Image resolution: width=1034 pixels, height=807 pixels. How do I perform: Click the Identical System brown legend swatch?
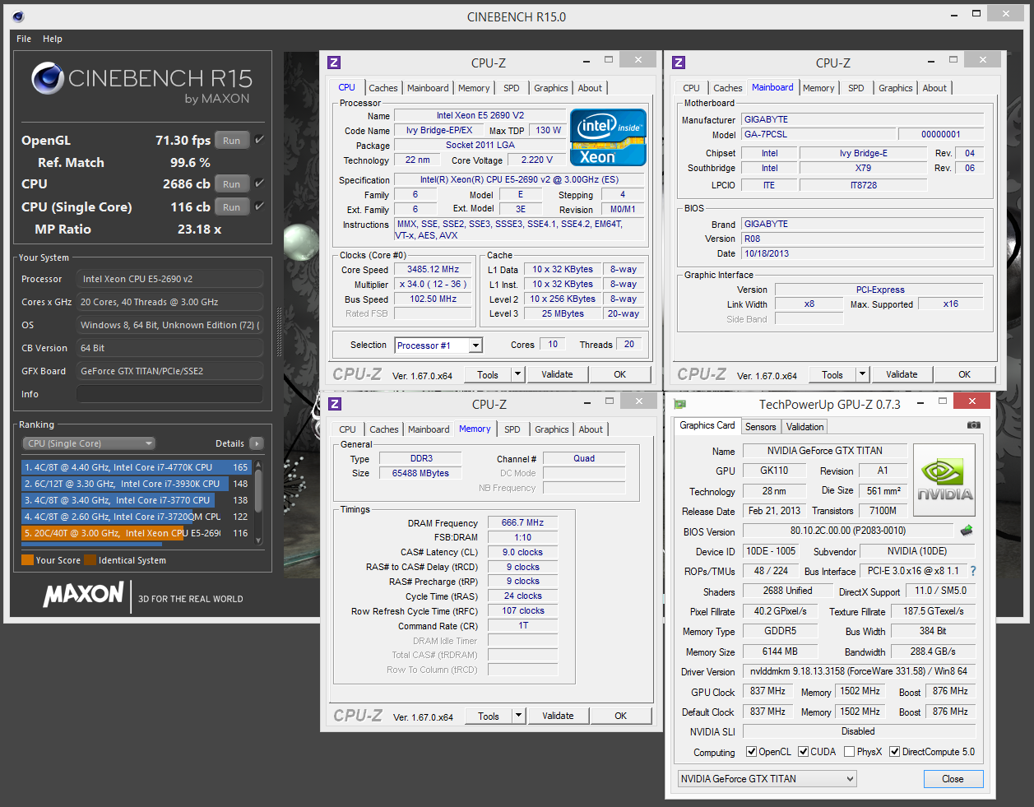tap(90, 560)
